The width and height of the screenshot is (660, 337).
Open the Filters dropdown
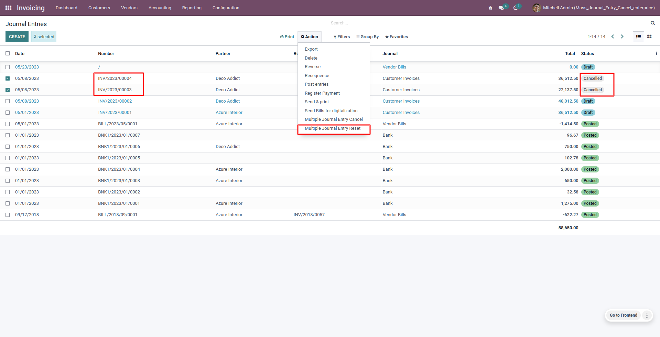tap(342, 37)
